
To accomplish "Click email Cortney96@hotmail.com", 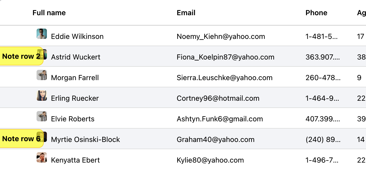I will tap(218, 98).
